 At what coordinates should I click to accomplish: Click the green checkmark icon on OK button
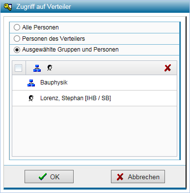[43, 177]
